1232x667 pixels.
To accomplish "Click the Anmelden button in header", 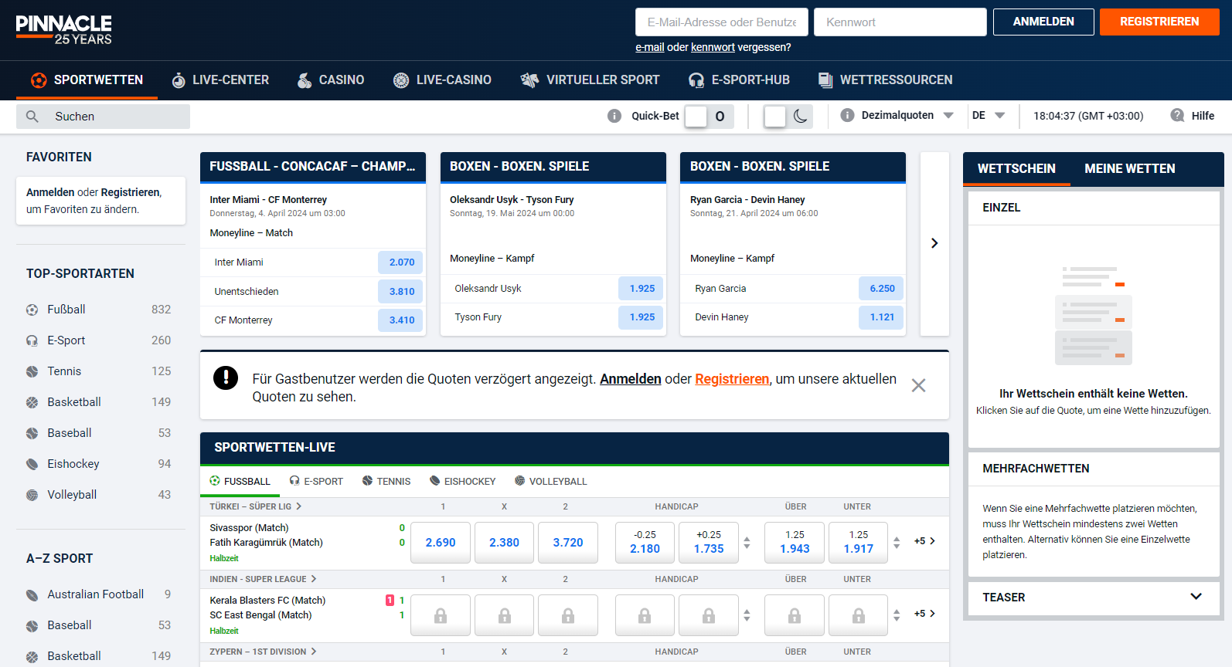I will [1043, 22].
